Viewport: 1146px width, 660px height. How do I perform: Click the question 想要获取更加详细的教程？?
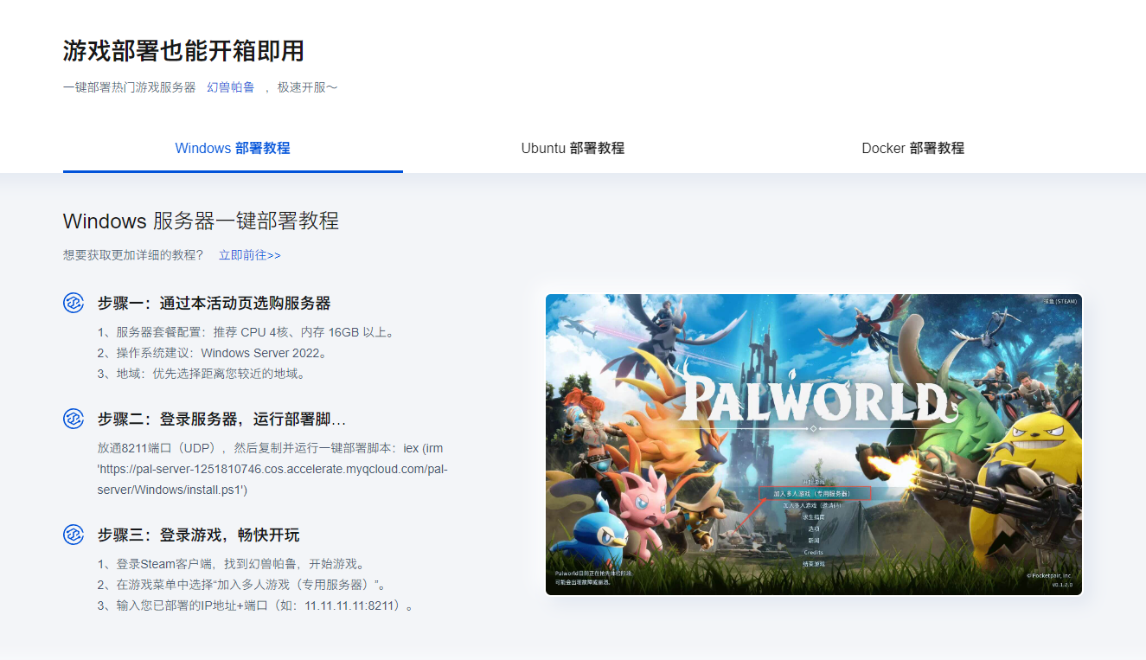tap(133, 255)
